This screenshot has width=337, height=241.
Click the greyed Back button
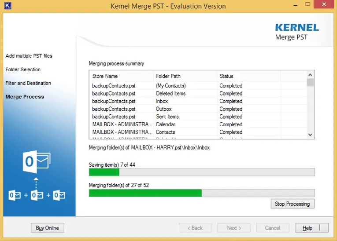click(195, 228)
